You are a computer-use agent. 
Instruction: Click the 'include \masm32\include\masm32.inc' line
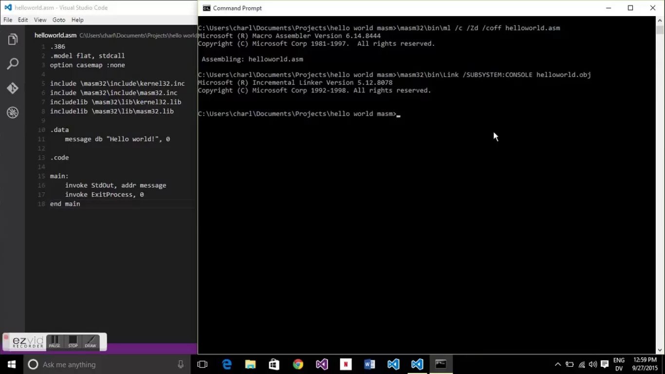(x=113, y=93)
